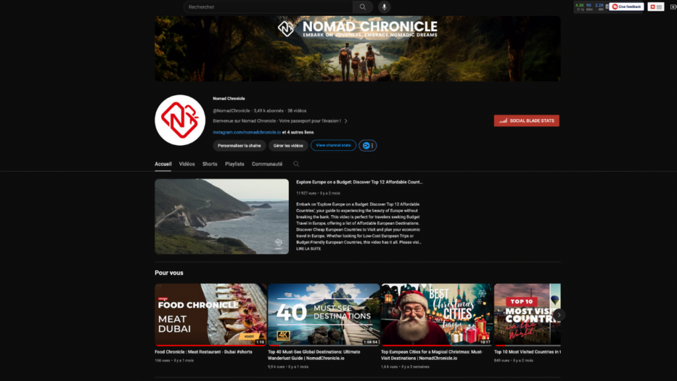Switch to the Accueil tab
677x381 pixels.
163,164
